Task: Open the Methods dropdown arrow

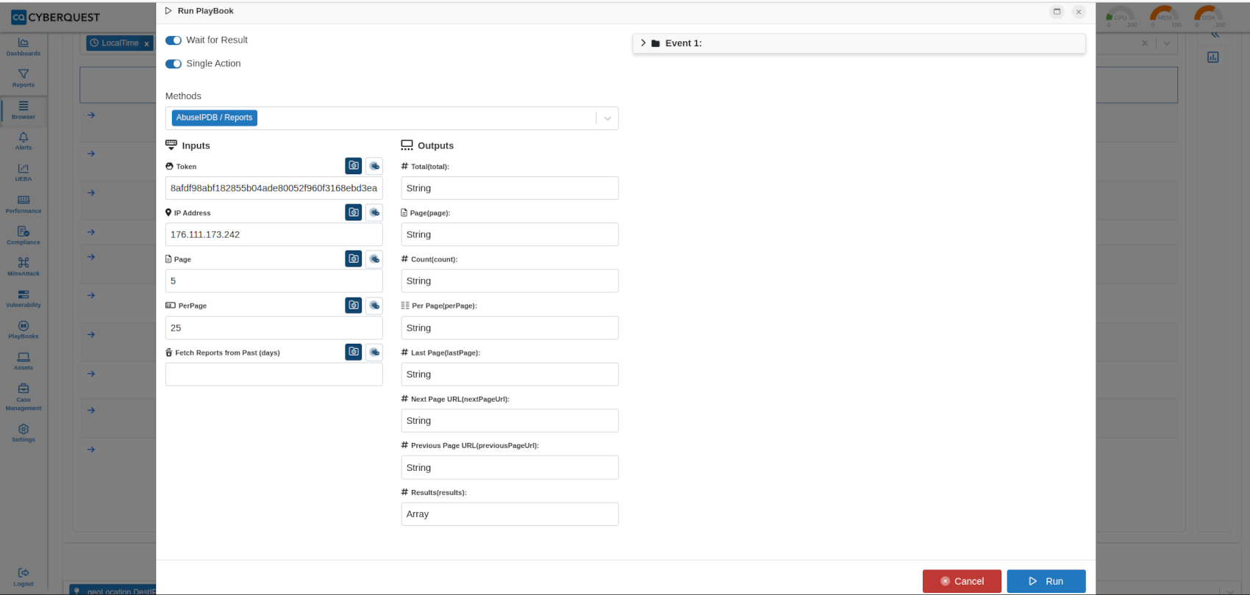Action: pyautogui.click(x=607, y=118)
